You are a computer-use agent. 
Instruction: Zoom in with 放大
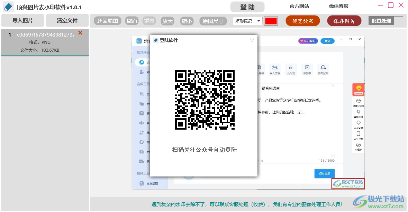(x=167, y=21)
